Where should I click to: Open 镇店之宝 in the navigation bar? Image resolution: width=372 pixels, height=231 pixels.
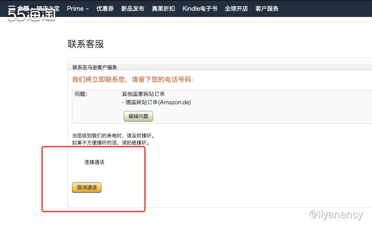[48, 8]
